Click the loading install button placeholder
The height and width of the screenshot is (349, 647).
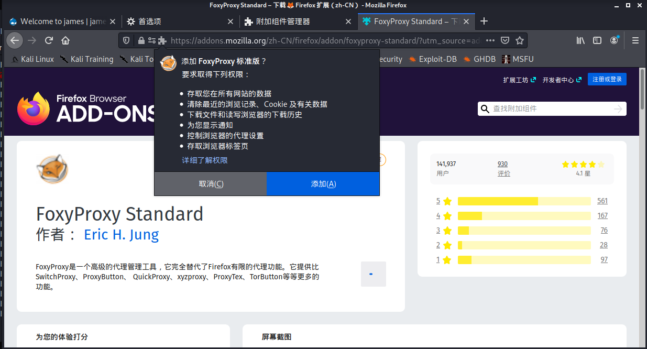pyautogui.click(x=374, y=274)
